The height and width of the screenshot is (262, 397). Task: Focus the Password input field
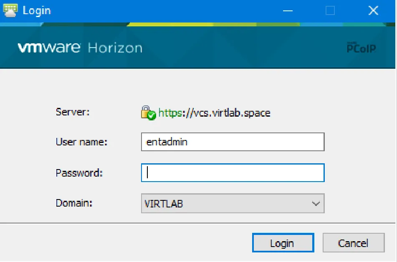[233, 173]
